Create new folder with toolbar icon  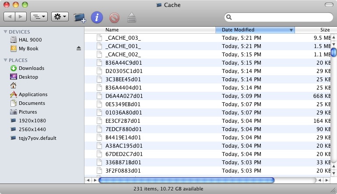click(80, 17)
